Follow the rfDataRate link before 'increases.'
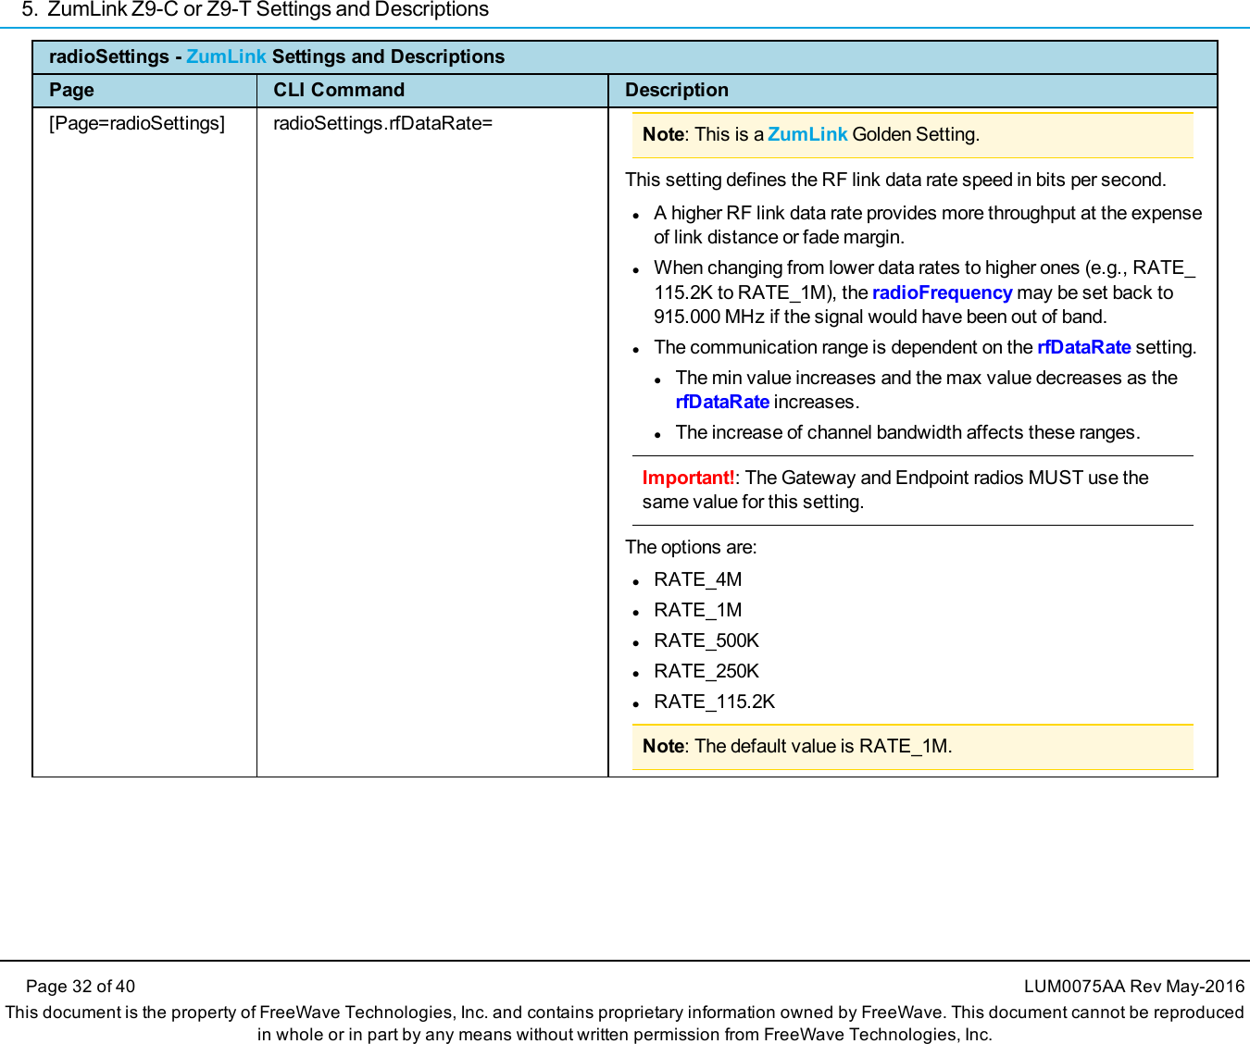 tap(722, 402)
